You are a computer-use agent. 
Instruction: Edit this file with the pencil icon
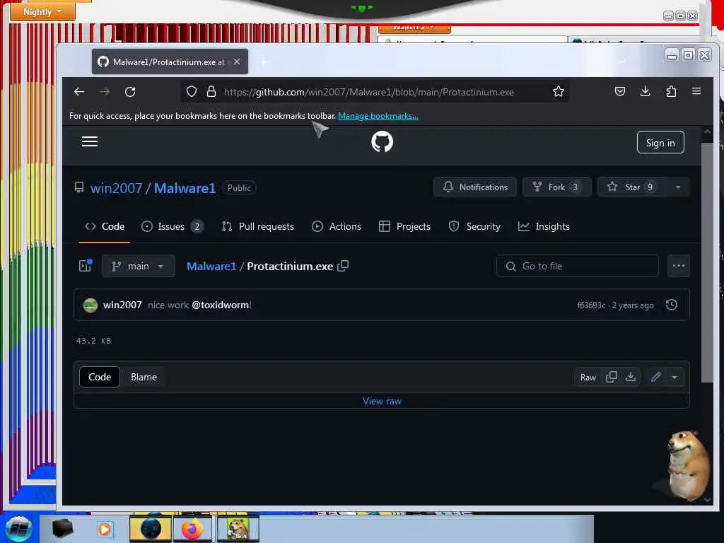click(655, 377)
